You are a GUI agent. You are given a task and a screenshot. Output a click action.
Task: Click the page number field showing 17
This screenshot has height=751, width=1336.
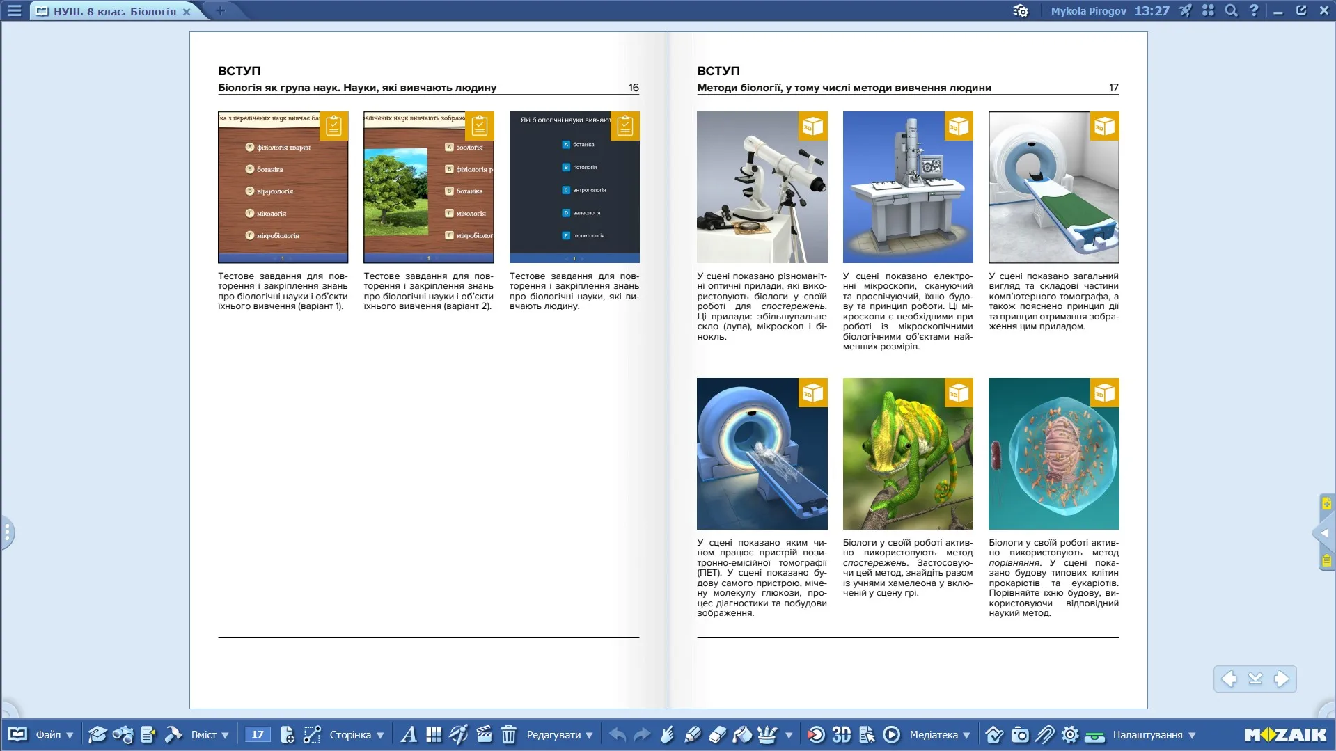tap(258, 735)
